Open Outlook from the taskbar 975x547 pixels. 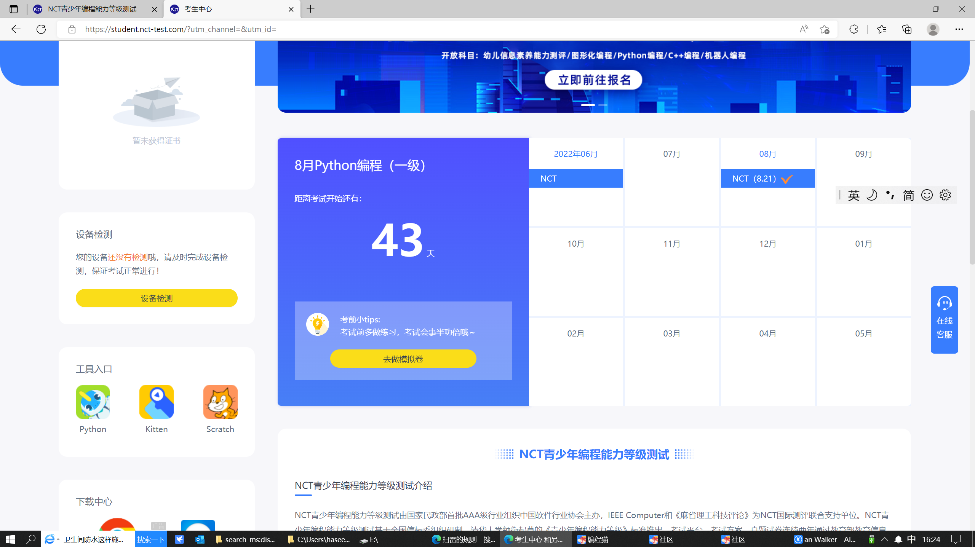point(200,539)
